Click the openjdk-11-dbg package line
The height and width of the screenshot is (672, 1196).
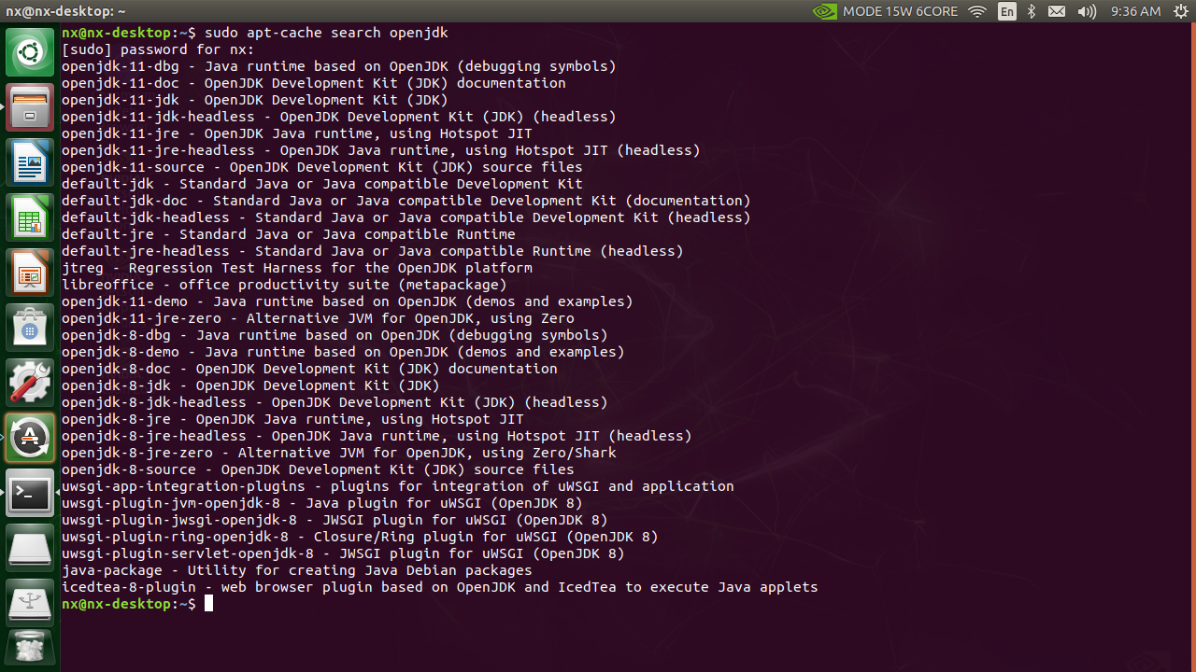[x=339, y=66]
